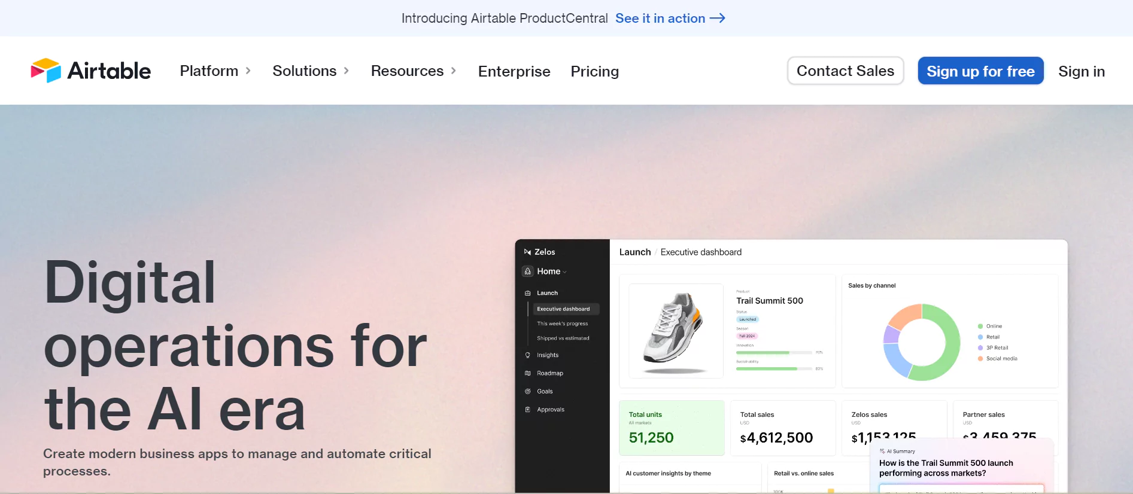Click the Roadmap map icon
This screenshot has height=494, width=1133.
[528, 373]
